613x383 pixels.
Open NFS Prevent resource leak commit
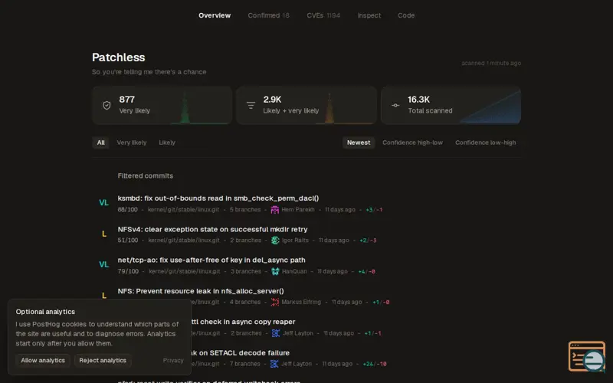201,291
